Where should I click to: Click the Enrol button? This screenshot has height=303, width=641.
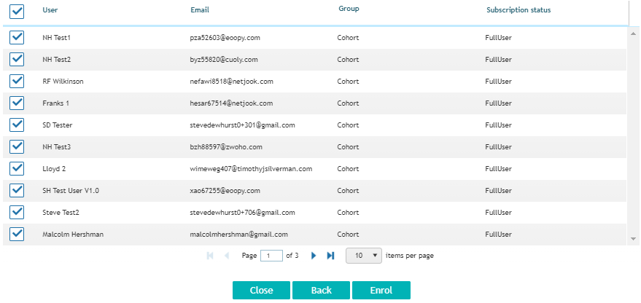click(x=381, y=291)
